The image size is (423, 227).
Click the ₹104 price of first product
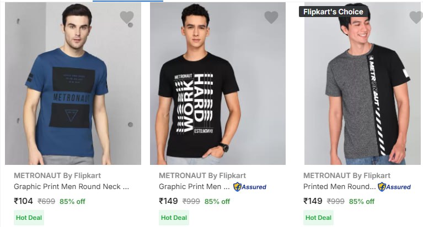[24, 201]
